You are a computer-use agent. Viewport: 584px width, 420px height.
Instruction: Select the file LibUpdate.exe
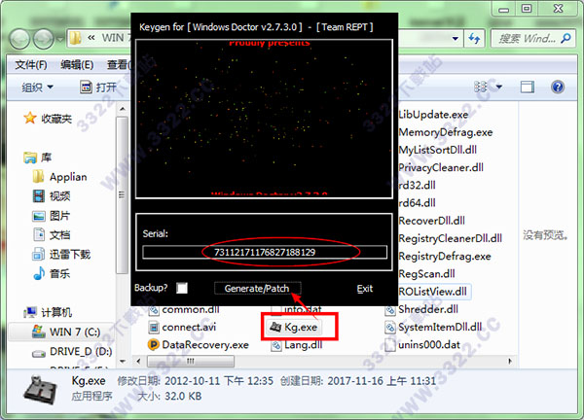pos(433,114)
